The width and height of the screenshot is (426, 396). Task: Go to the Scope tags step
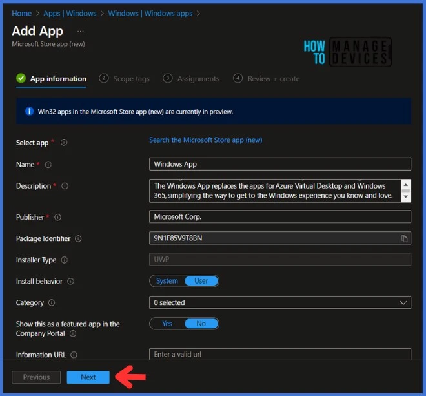[x=125, y=79]
